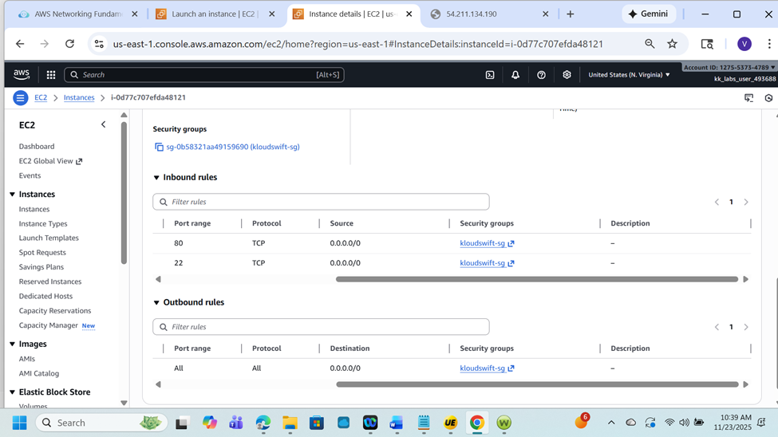Image resolution: width=778 pixels, height=437 pixels.
Task: Click inbound rules horizontal scrollbar
Action: coord(537,279)
